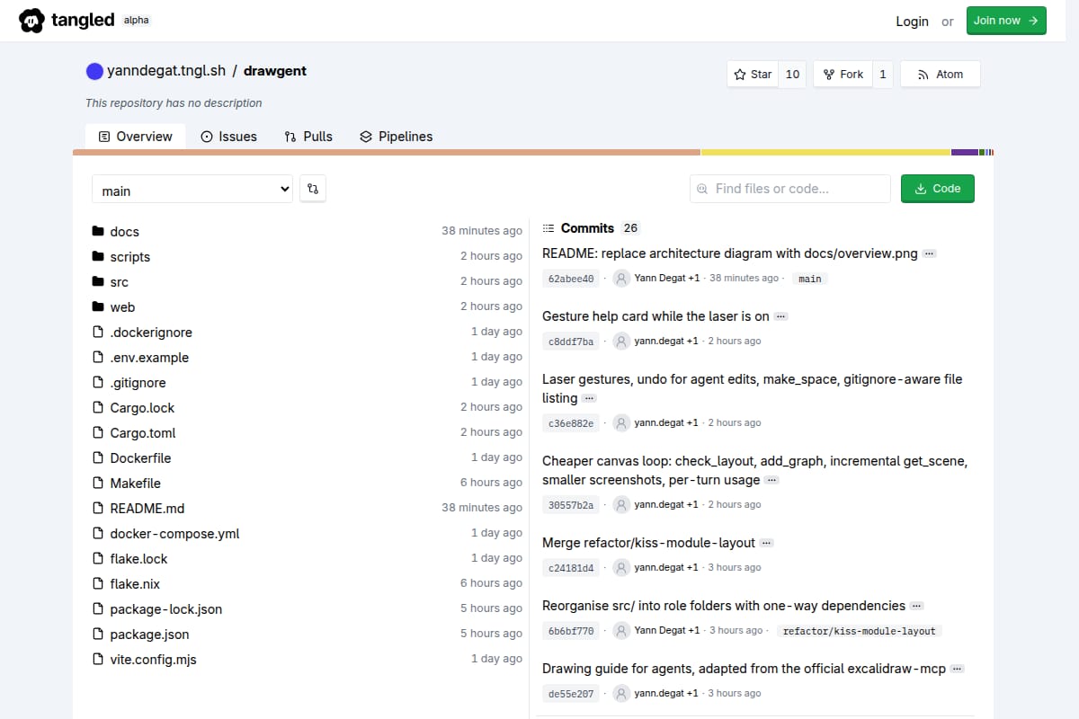Screen dimensions: 1079x719
Task: Open the src folder icon
Action: pyautogui.click(x=99, y=281)
